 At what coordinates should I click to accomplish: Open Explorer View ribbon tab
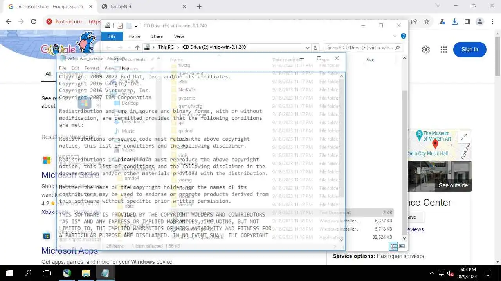tap(179, 36)
